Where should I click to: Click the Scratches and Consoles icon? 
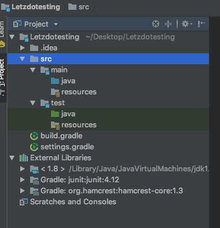(x=24, y=202)
